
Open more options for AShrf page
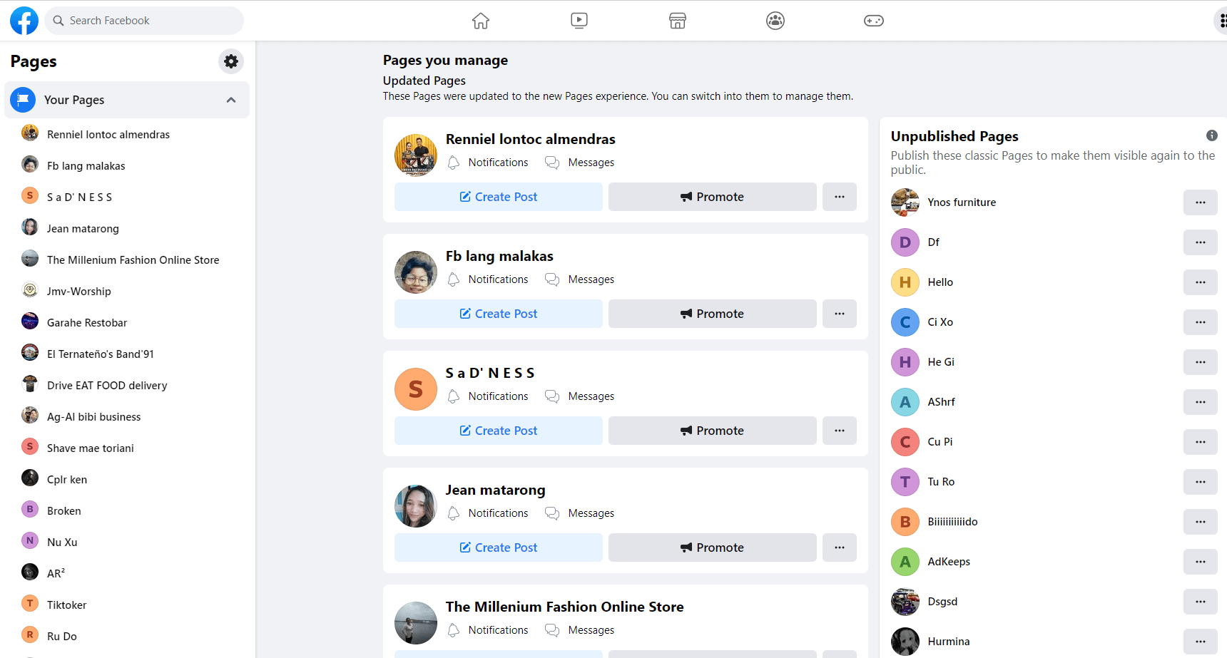(x=1201, y=402)
